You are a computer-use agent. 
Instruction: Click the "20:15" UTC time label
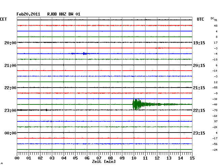click(x=199, y=66)
